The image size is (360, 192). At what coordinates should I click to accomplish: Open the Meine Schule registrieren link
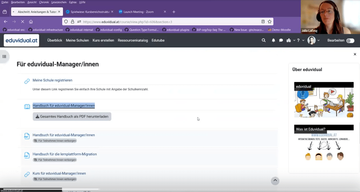52,80
